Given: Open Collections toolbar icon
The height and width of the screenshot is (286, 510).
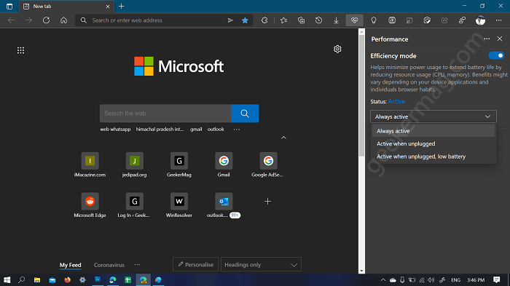Looking at the screenshot, I should [x=301, y=20].
